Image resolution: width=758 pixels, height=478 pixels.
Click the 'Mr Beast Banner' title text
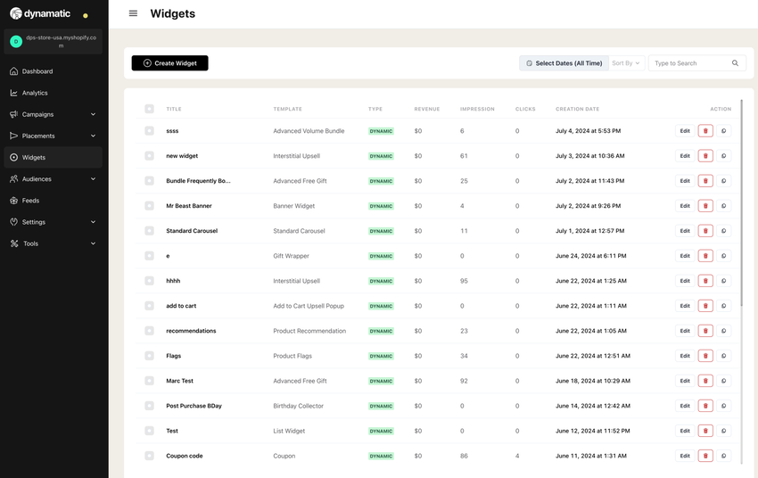coord(189,206)
